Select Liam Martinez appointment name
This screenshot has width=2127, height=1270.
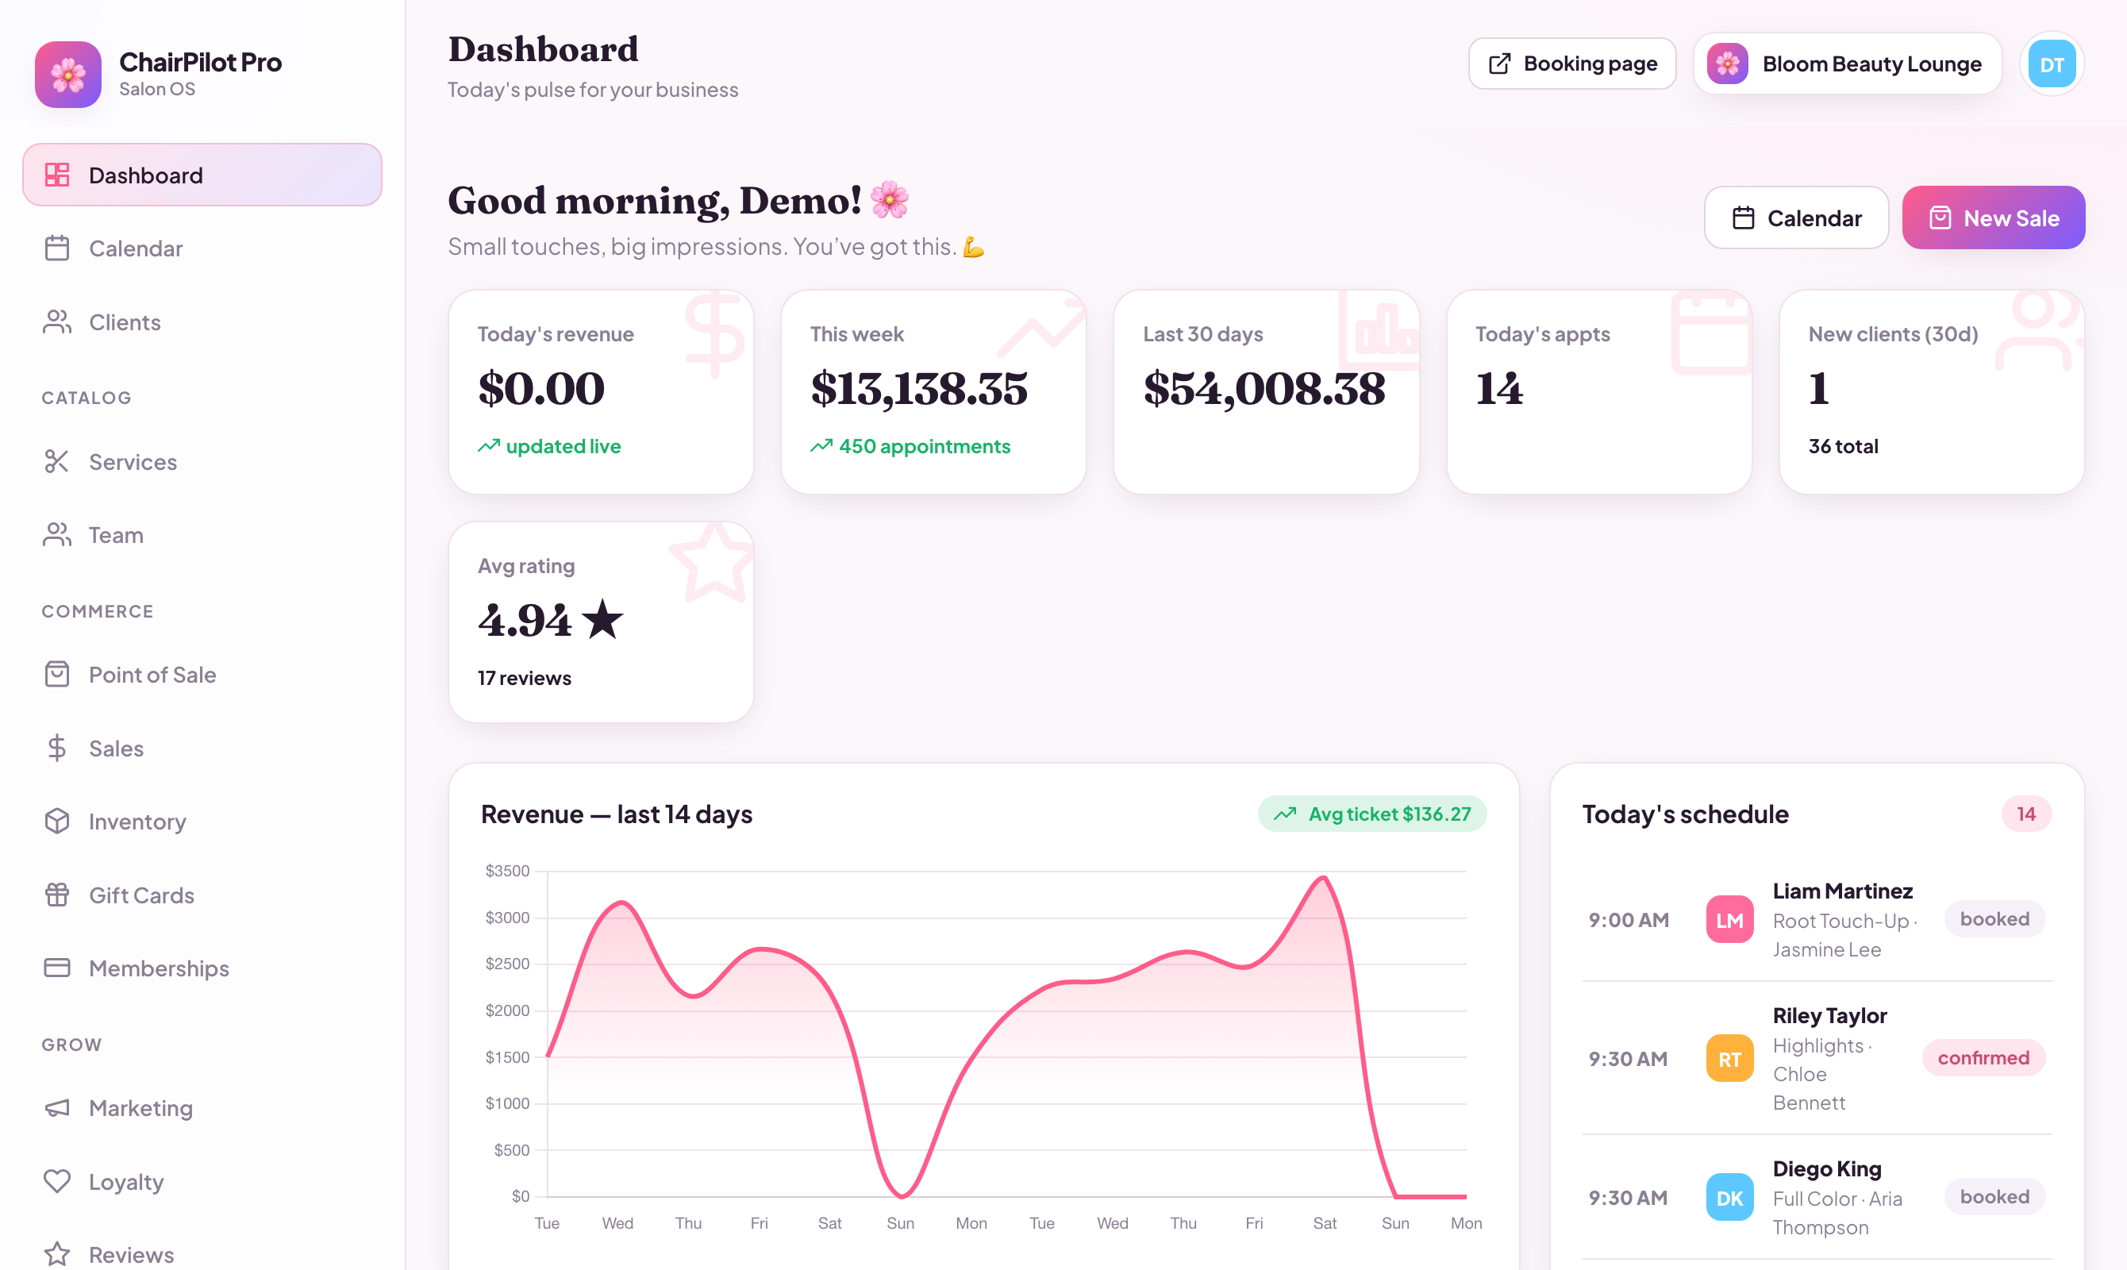[1842, 891]
